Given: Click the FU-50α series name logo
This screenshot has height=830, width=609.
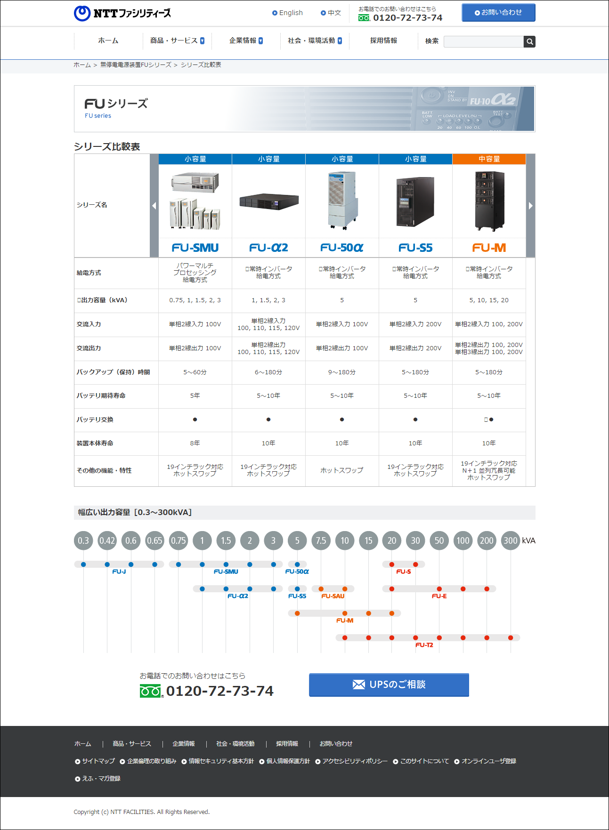Looking at the screenshot, I should 342,248.
